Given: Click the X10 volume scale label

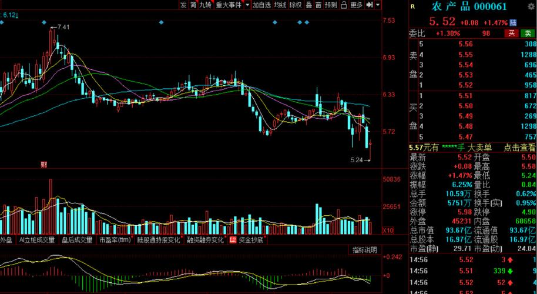Looking at the screenshot, I should [x=388, y=230].
